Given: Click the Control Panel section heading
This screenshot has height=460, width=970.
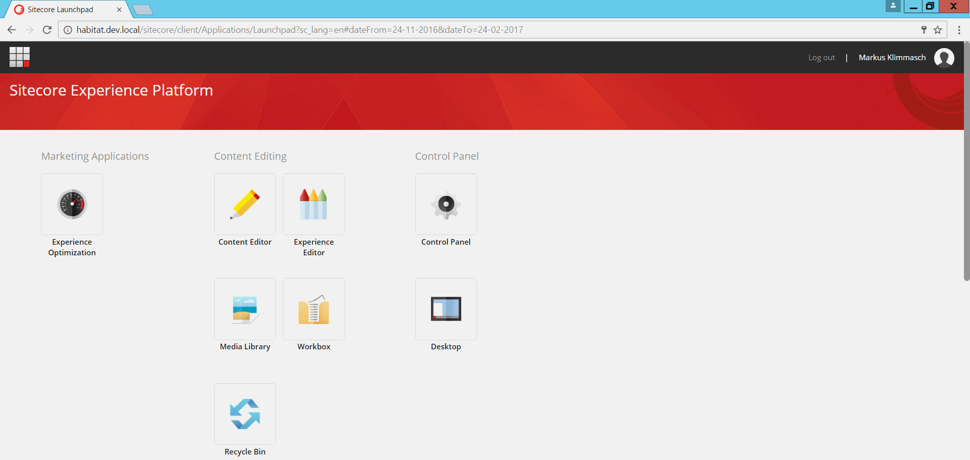Looking at the screenshot, I should click(447, 156).
